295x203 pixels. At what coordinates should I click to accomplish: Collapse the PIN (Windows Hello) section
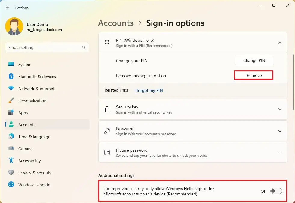(280, 43)
